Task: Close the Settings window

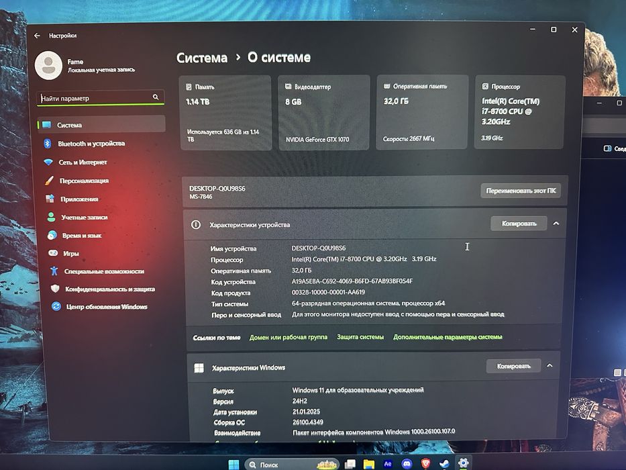Action: 575,30
